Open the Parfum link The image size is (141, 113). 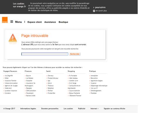pyautogui.click(x=50, y=91)
